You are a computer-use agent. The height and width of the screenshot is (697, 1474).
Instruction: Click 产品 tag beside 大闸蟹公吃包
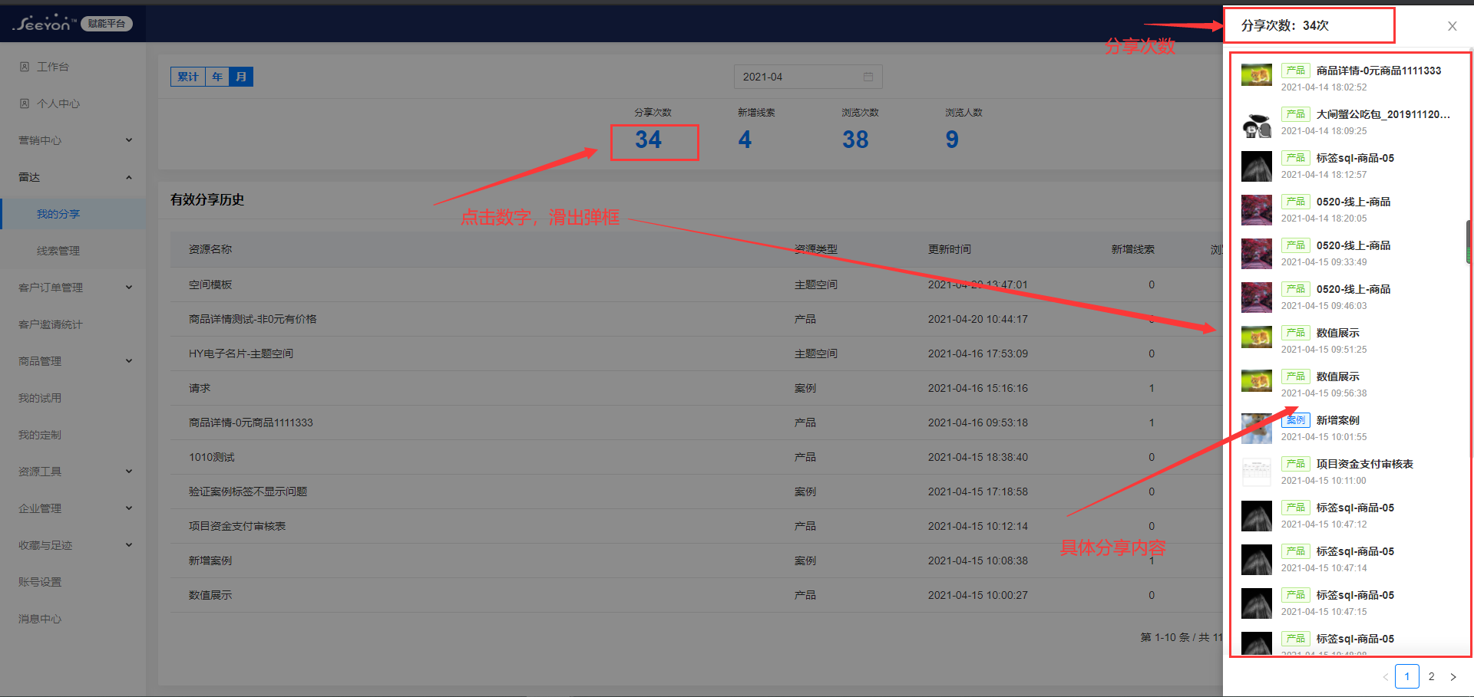click(x=1296, y=114)
